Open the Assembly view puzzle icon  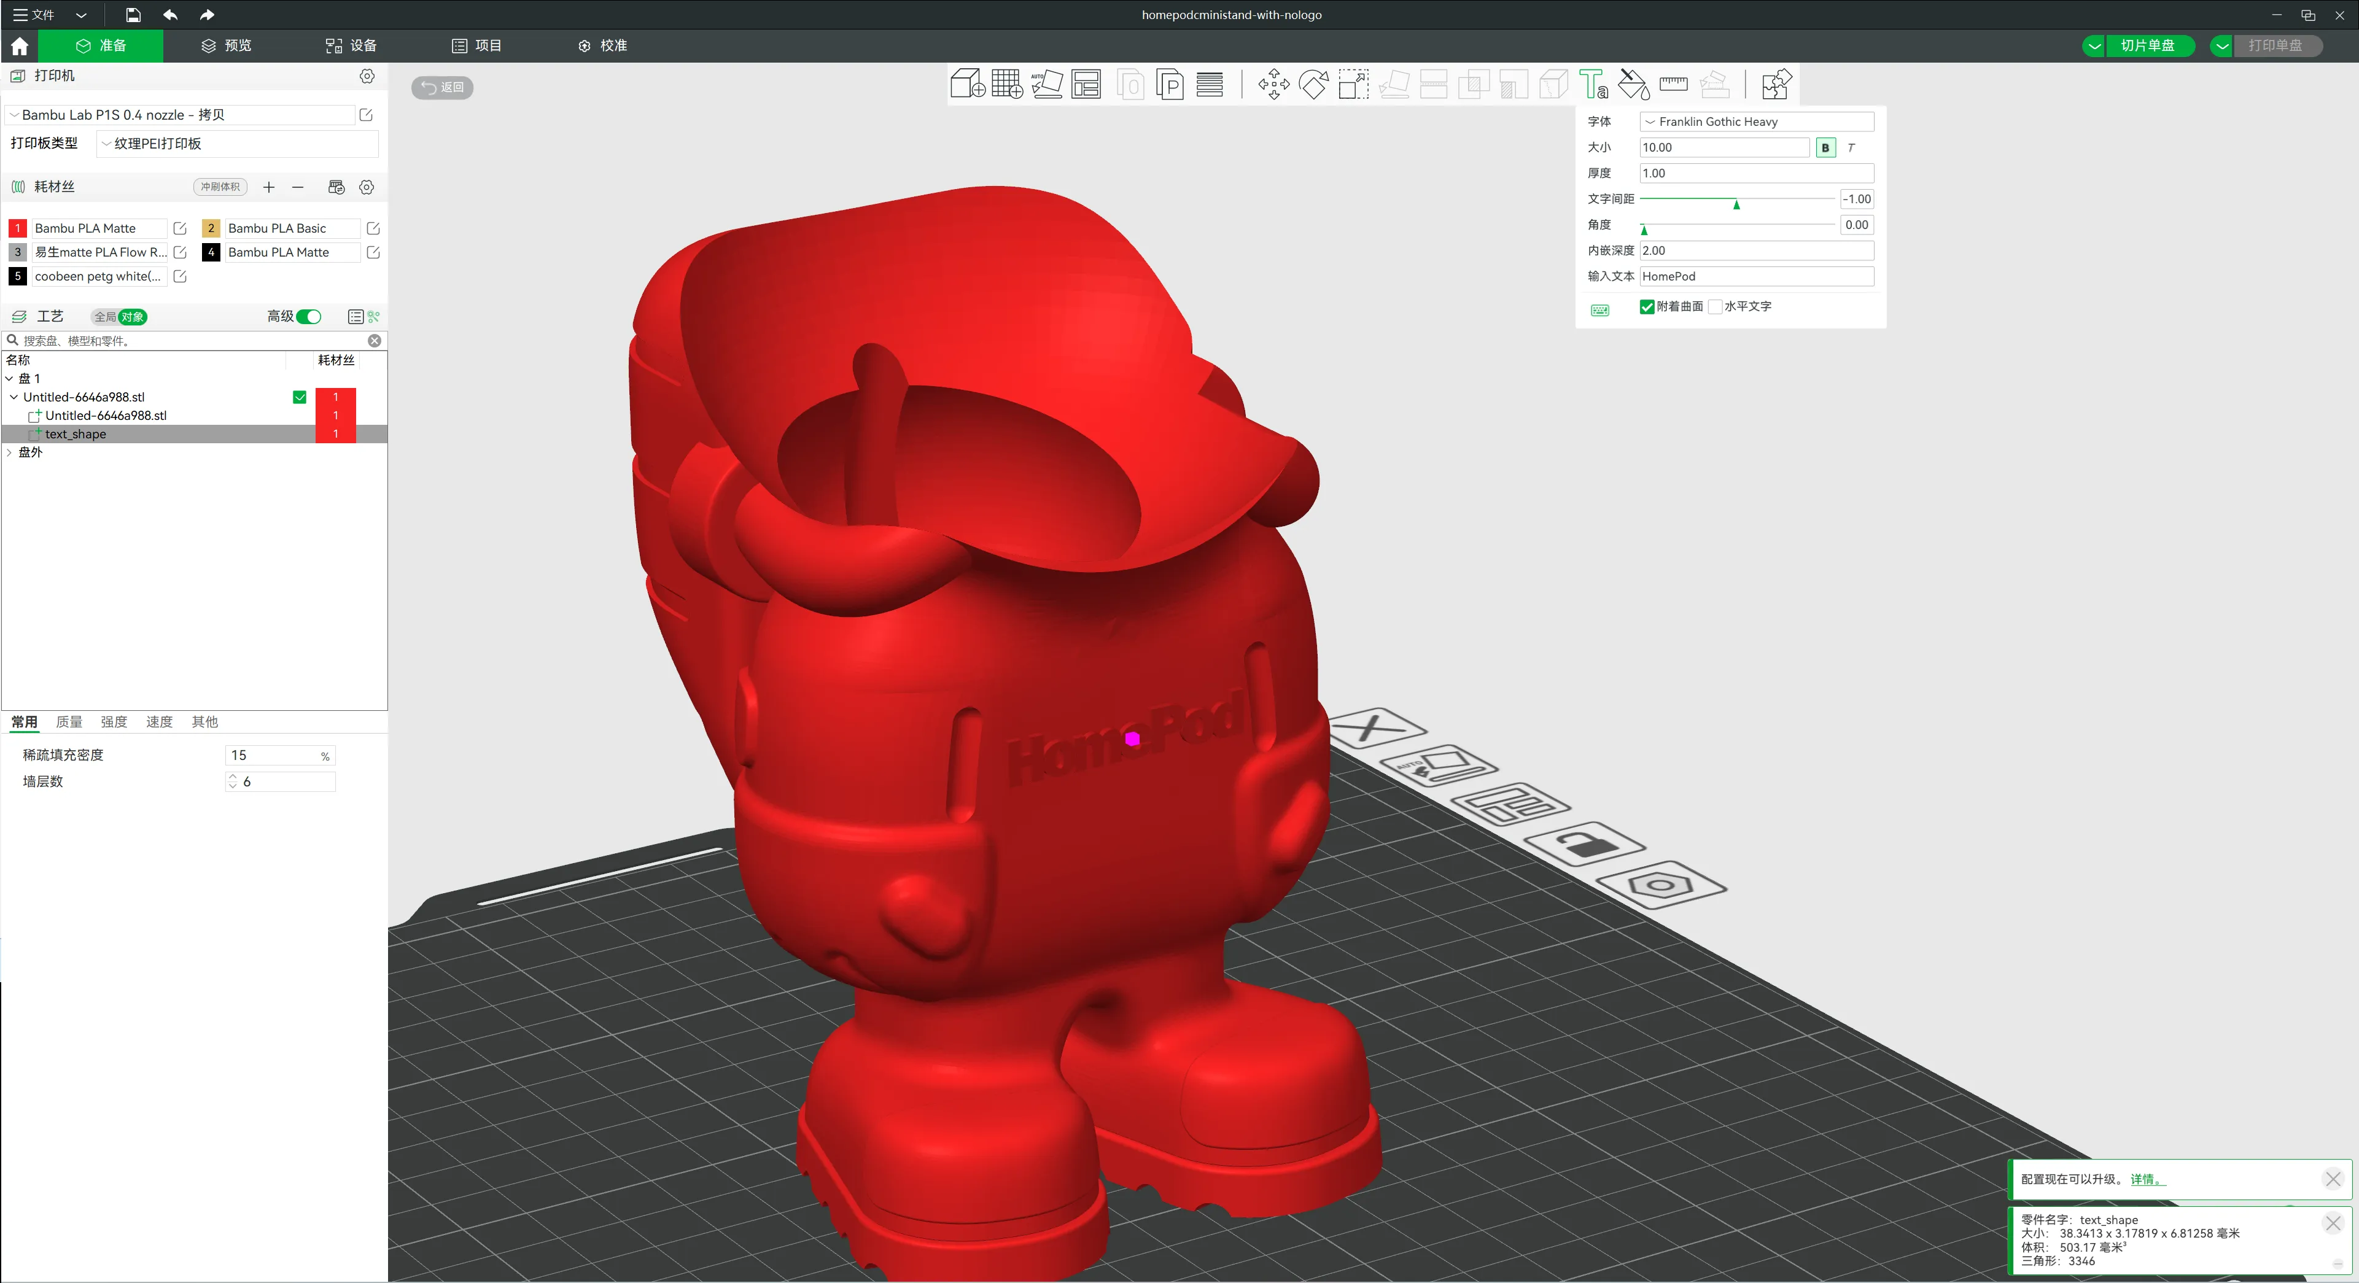[x=1776, y=84]
